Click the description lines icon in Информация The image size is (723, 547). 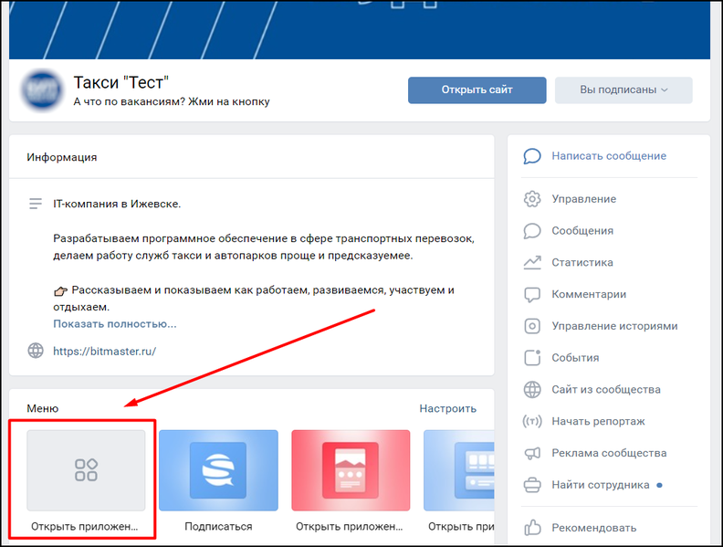pos(36,204)
